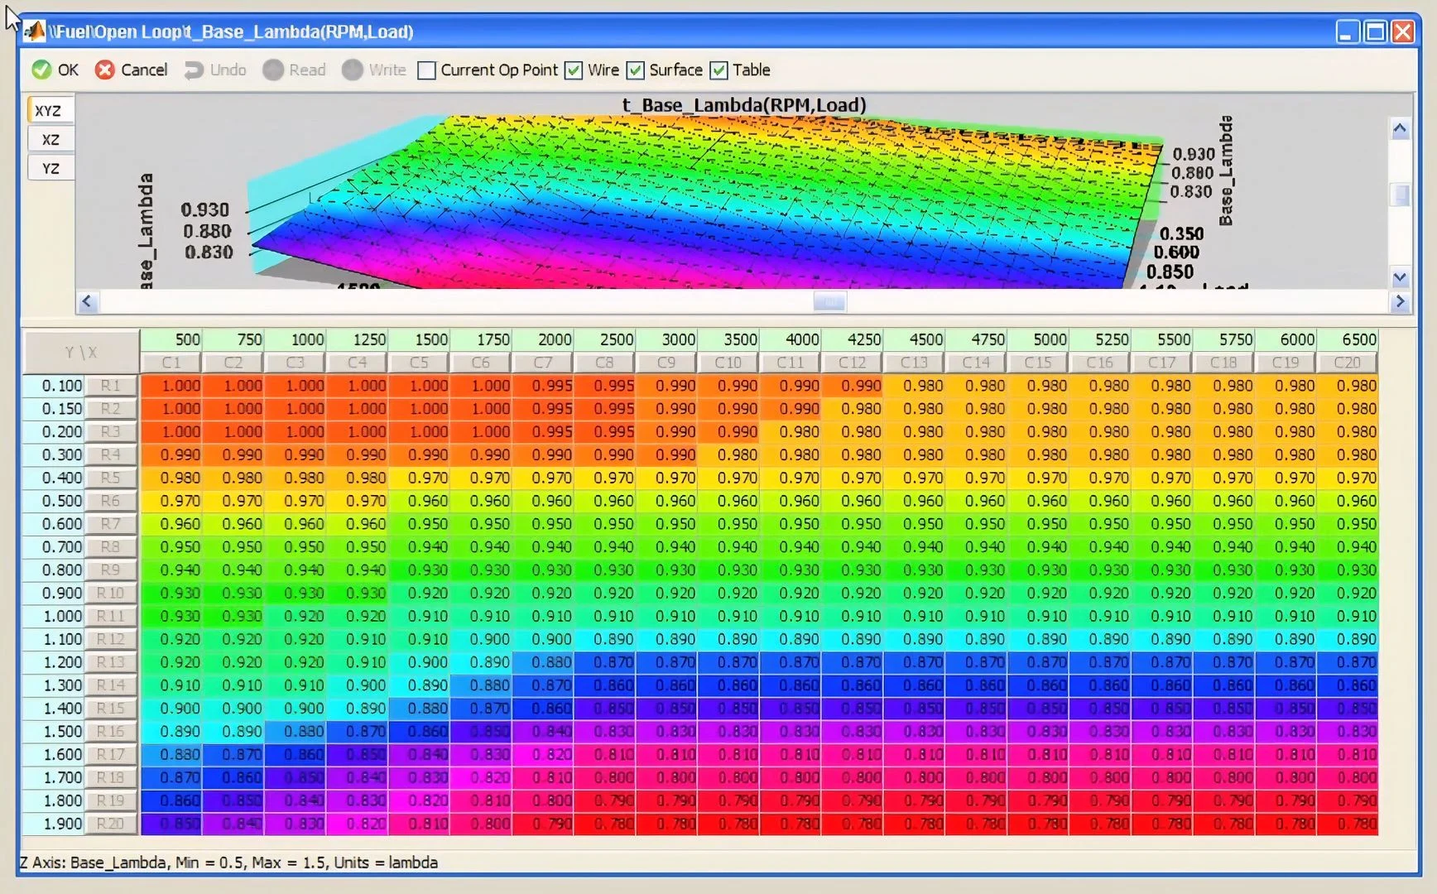Viewport: 1437px width, 894px height.
Task: Uncheck the Surface checkbox
Action: tap(635, 70)
